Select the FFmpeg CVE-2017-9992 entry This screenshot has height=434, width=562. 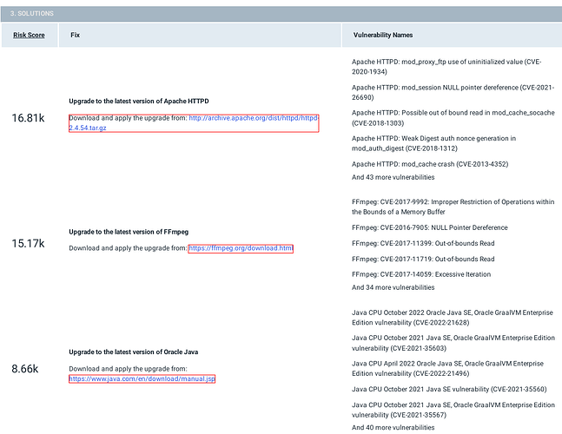click(453, 207)
